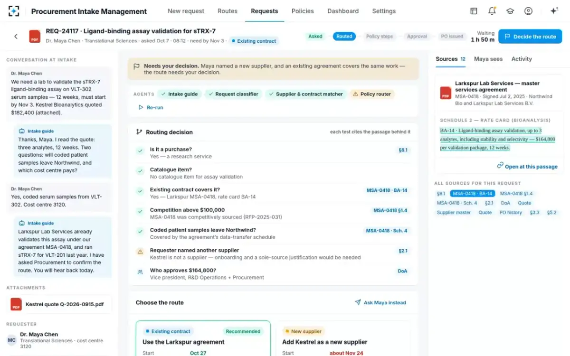Click the Routing decision branch icon
The width and height of the screenshot is (570, 356).
tap(139, 132)
